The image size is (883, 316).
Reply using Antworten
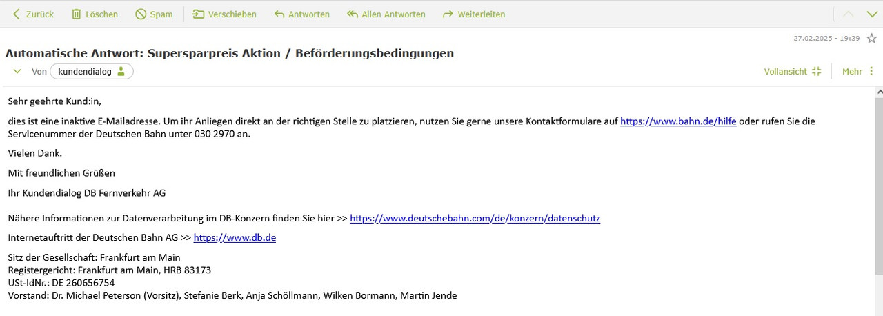click(x=301, y=14)
